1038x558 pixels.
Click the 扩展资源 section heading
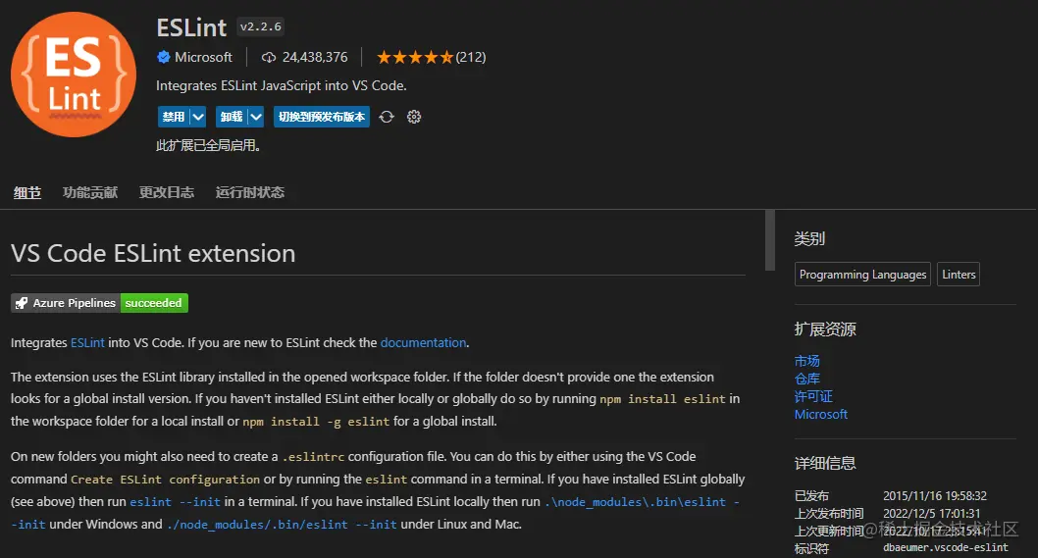(x=825, y=329)
